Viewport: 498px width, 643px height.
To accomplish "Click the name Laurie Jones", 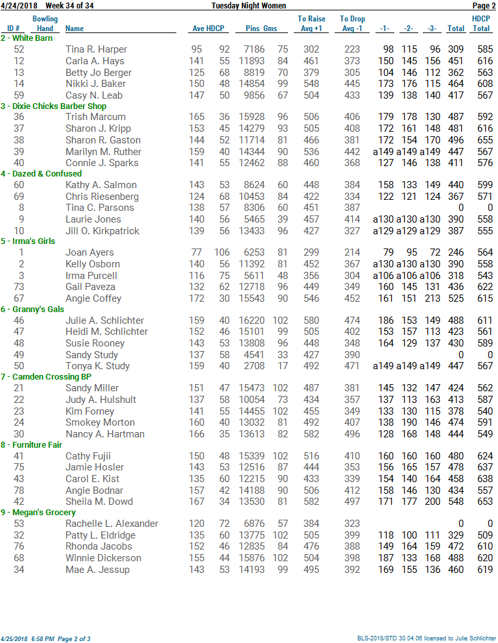I will point(93,219).
